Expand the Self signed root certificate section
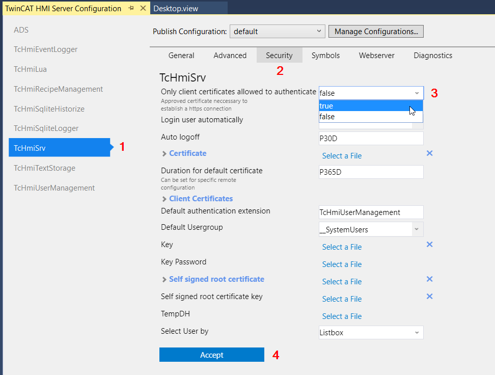The height and width of the screenshot is (375, 495). coord(164,280)
